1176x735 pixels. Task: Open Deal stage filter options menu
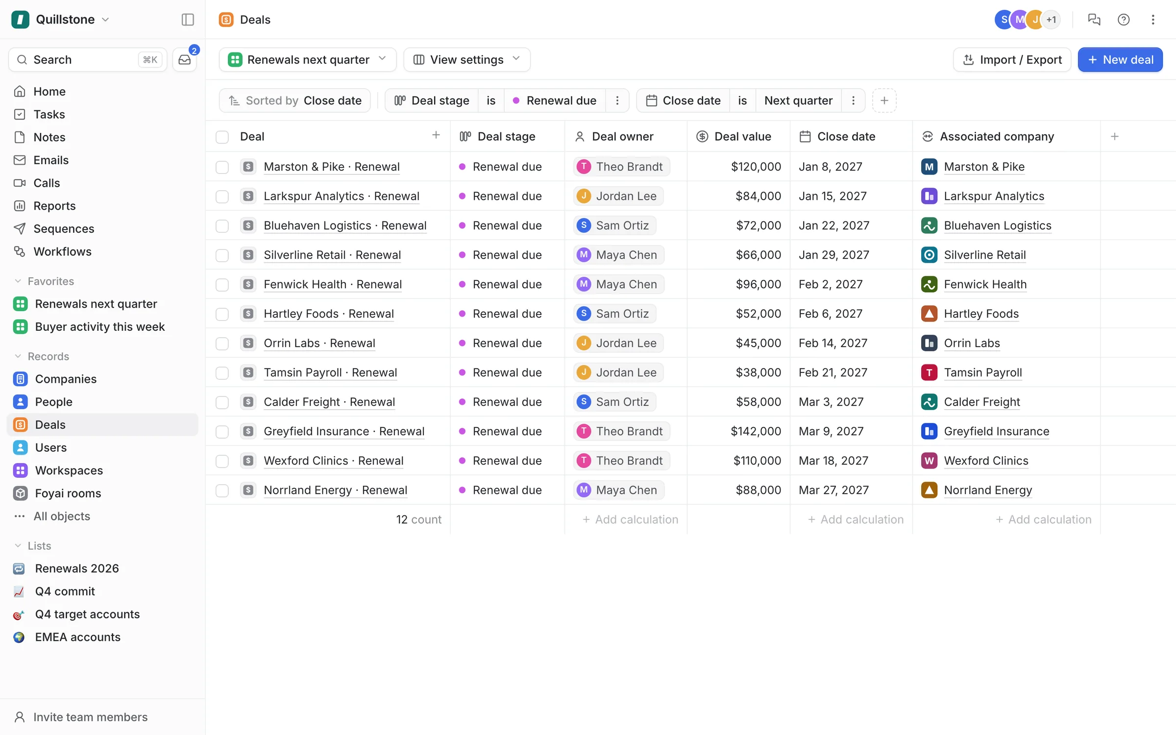(x=617, y=100)
